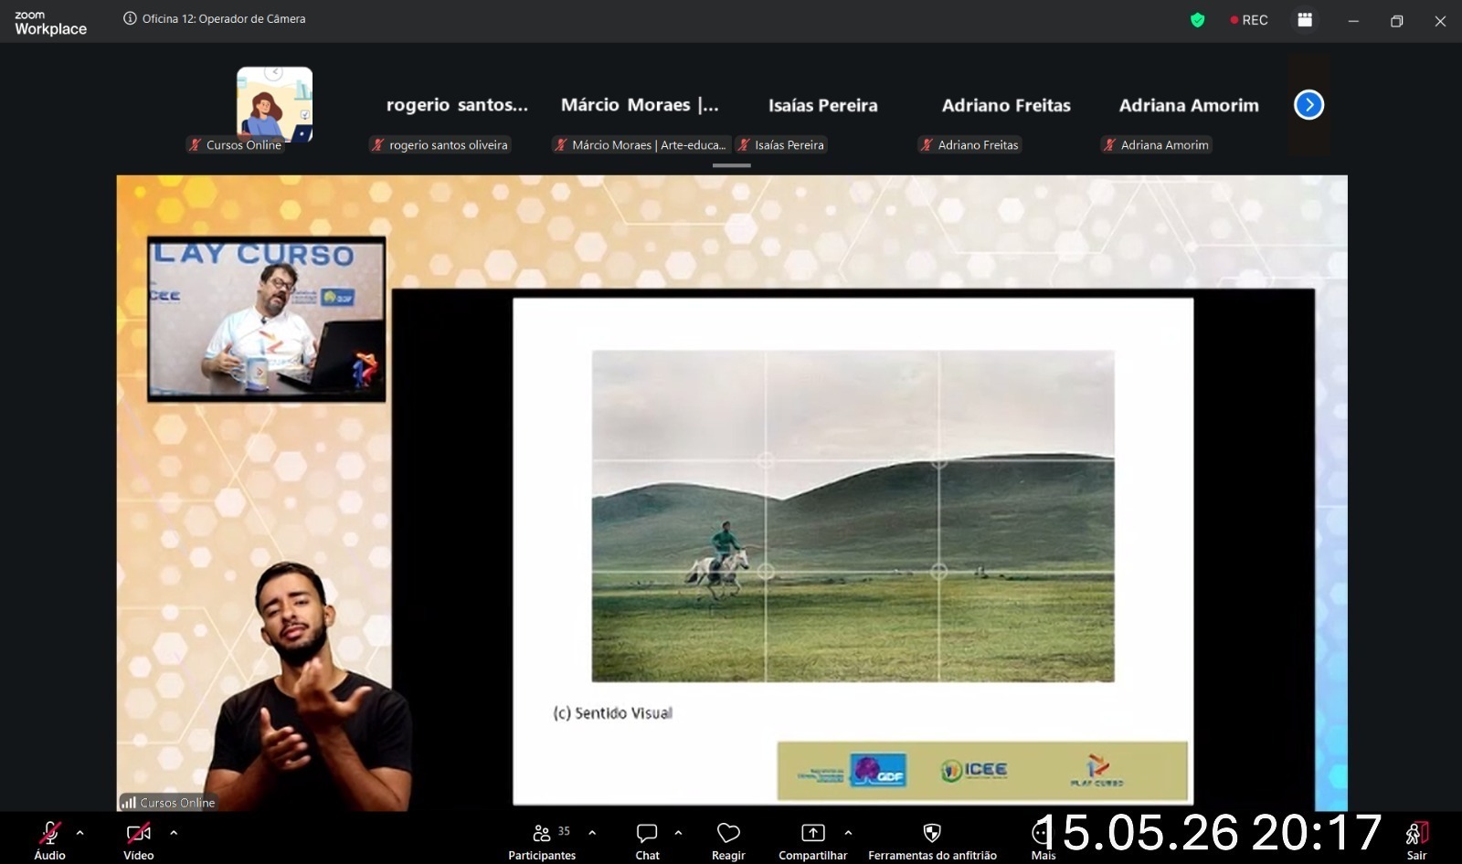Show meeting info icon beside Oficina 12 title
Image resolution: width=1462 pixels, height=864 pixels.
pos(130,18)
